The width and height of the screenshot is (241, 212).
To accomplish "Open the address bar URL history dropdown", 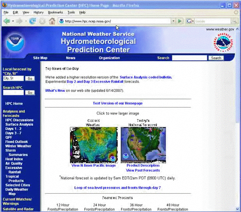I will pos(173,21).
